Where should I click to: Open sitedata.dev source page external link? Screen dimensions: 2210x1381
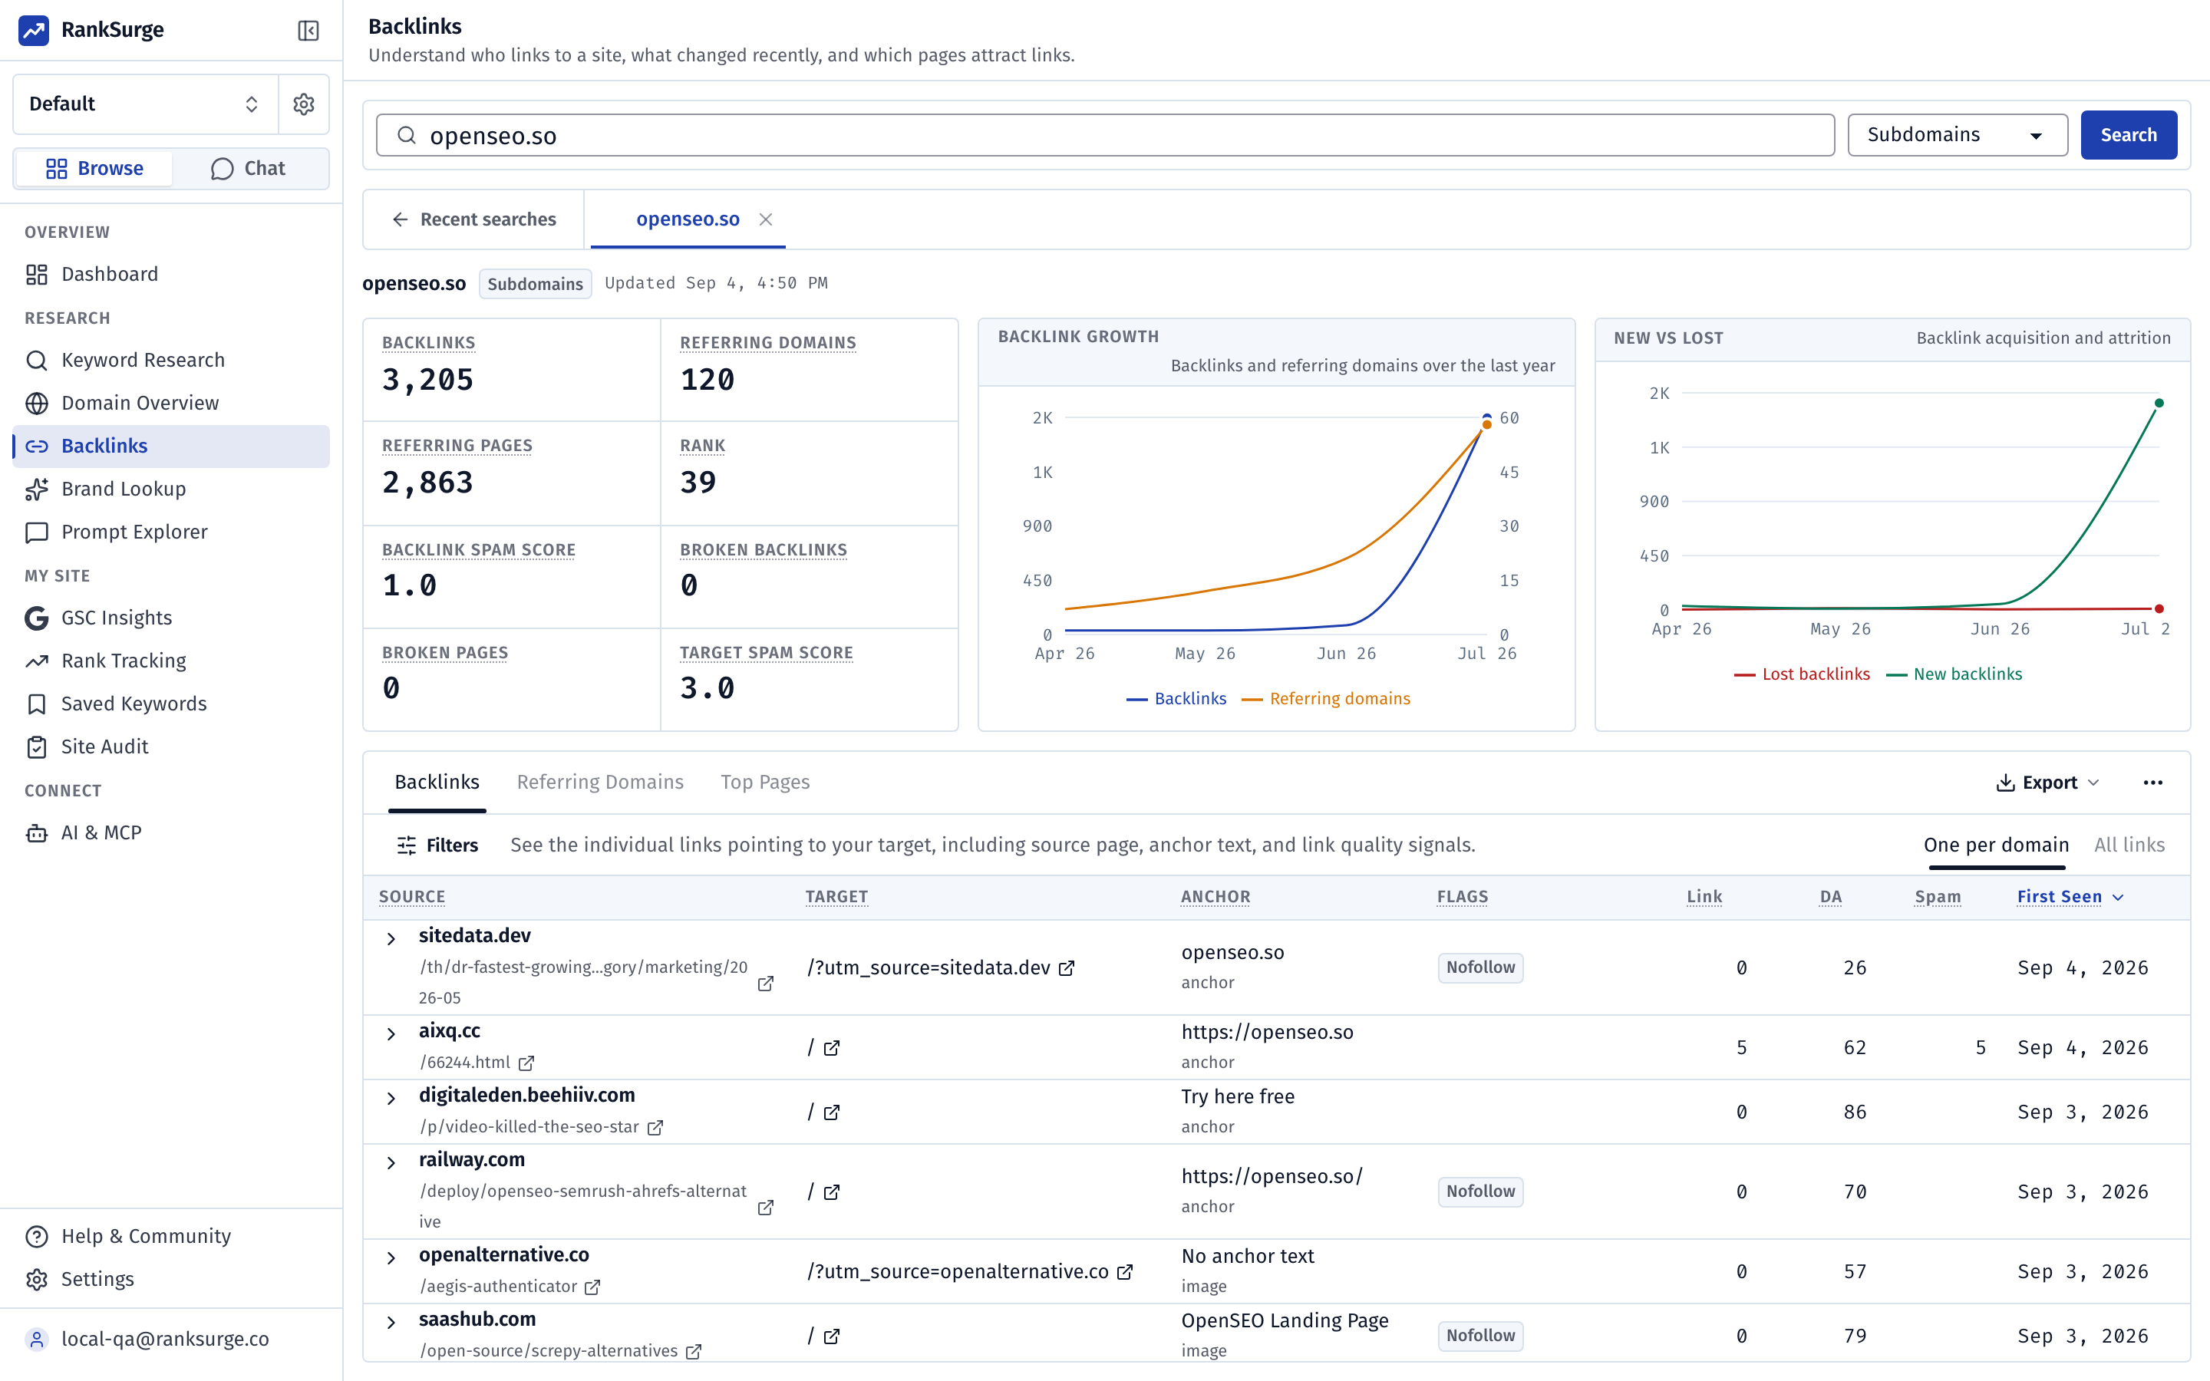coord(766,984)
